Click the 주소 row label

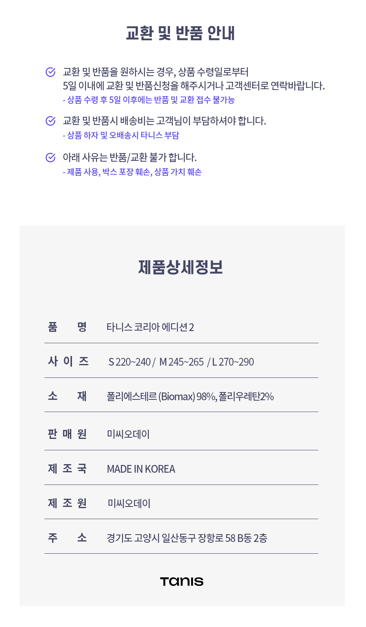tap(67, 538)
